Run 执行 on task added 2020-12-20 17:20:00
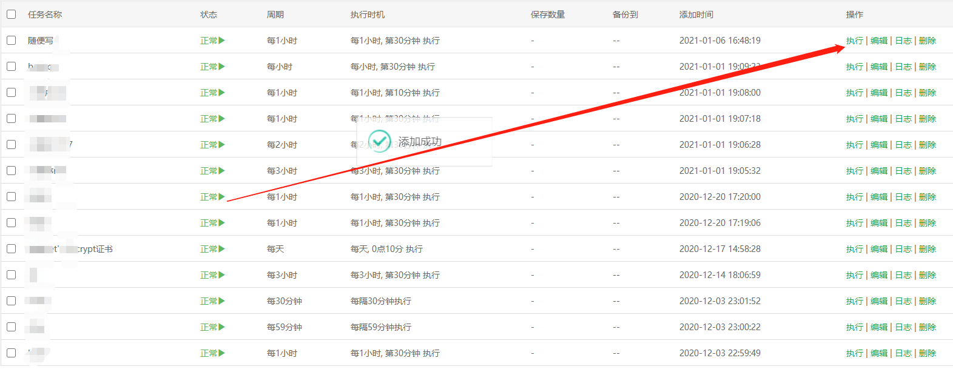The image size is (953, 375). pyautogui.click(x=854, y=197)
